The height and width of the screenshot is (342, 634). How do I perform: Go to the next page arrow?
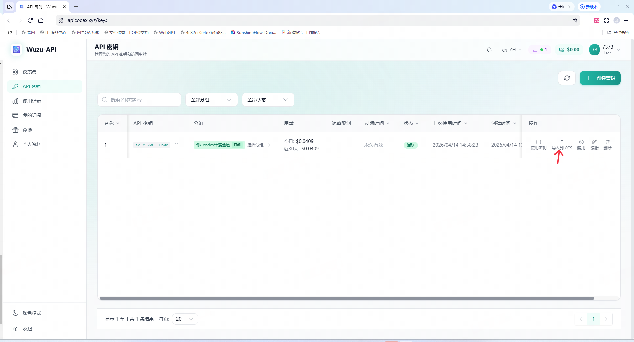[x=606, y=319]
